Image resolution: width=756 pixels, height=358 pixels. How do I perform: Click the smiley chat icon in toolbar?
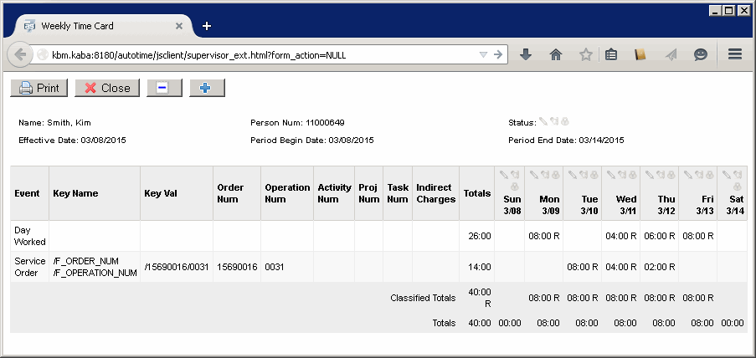(x=701, y=54)
